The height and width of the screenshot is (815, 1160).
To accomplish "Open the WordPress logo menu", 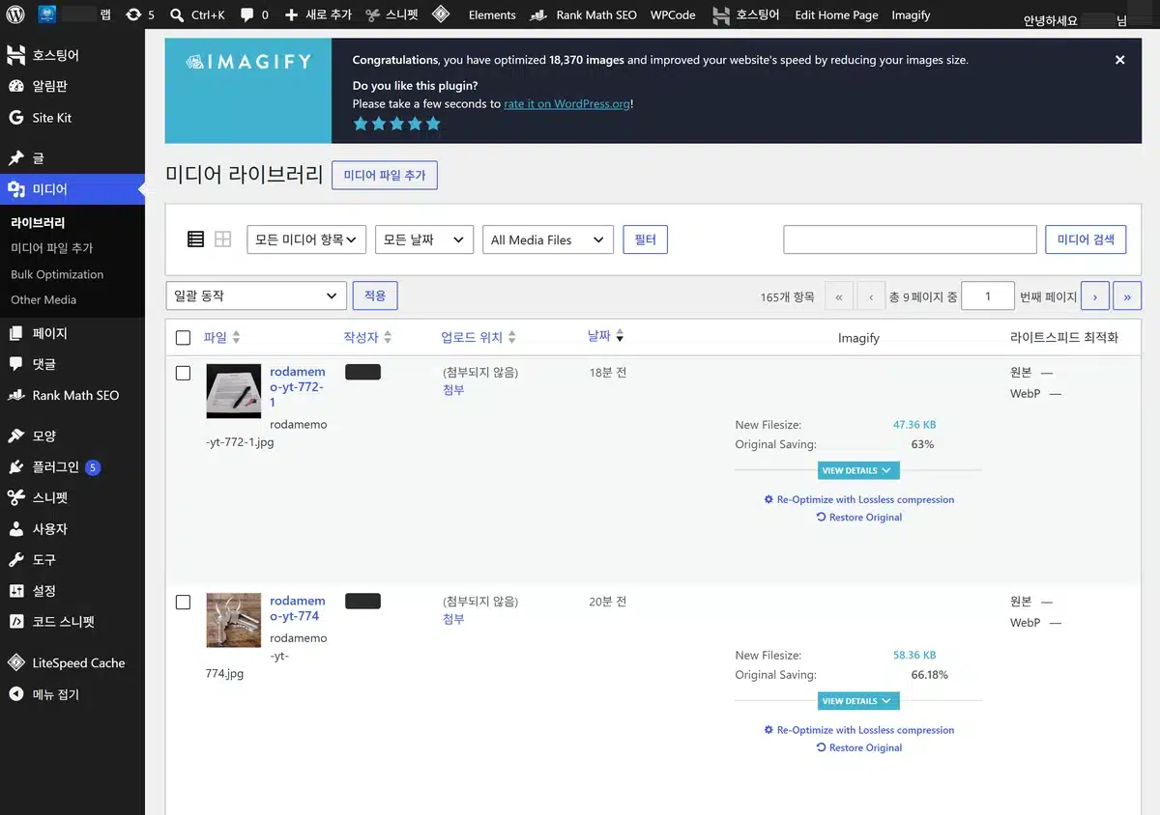I will (x=15, y=14).
